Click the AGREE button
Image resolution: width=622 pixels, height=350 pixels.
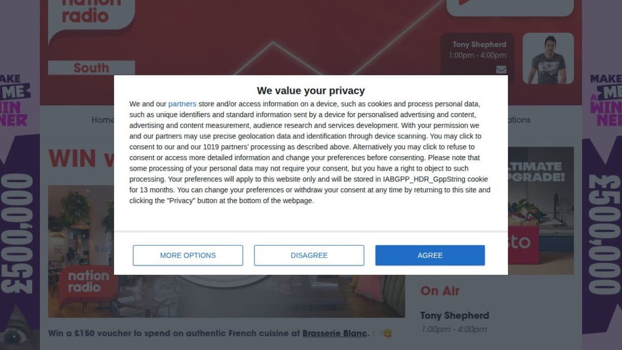430,255
